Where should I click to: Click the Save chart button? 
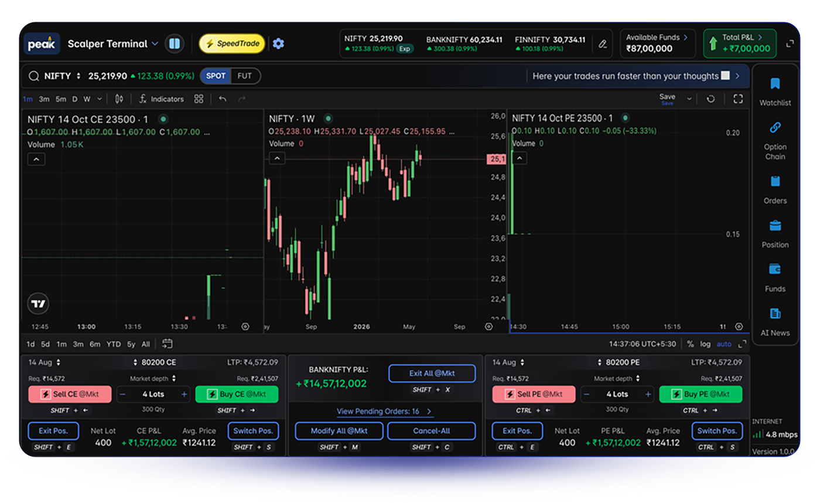pos(667,98)
